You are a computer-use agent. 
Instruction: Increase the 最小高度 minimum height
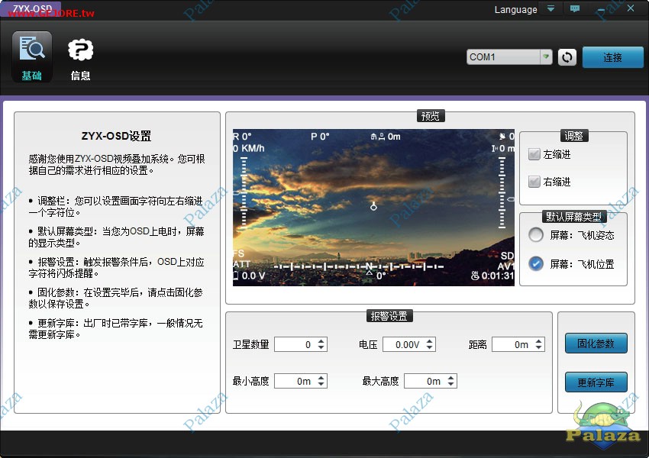point(321,378)
